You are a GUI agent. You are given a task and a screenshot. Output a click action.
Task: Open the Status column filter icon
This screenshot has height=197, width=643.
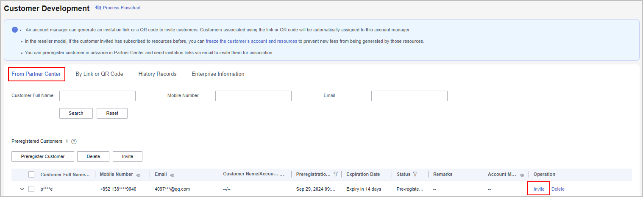pyautogui.click(x=415, y=174)
